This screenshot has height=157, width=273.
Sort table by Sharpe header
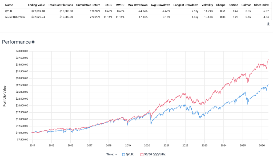[x=221, y=5]
